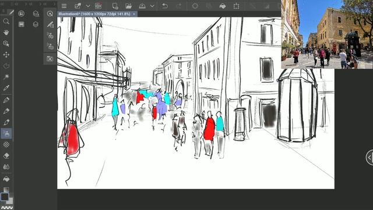Image resolution: width=373 pixels, height=210 pixels.
Task: Select the Brush tool
Action: coord(6,122)
